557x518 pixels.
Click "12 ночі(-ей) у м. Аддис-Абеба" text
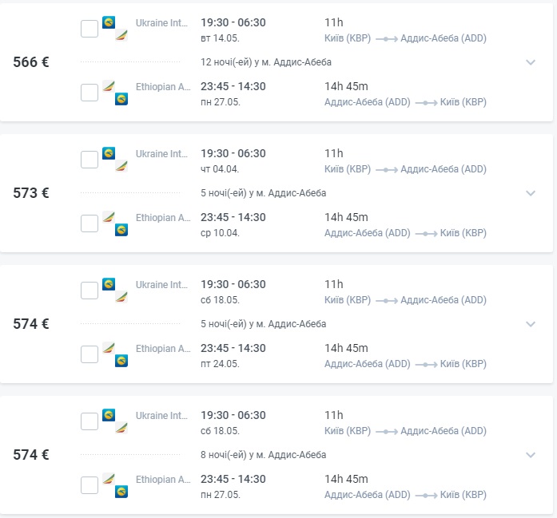tap(265, 62)
